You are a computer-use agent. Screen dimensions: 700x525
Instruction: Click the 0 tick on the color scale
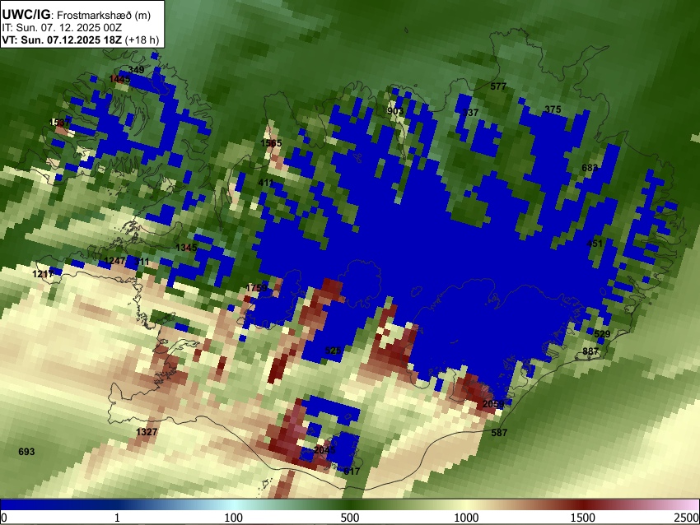[4, 518]
